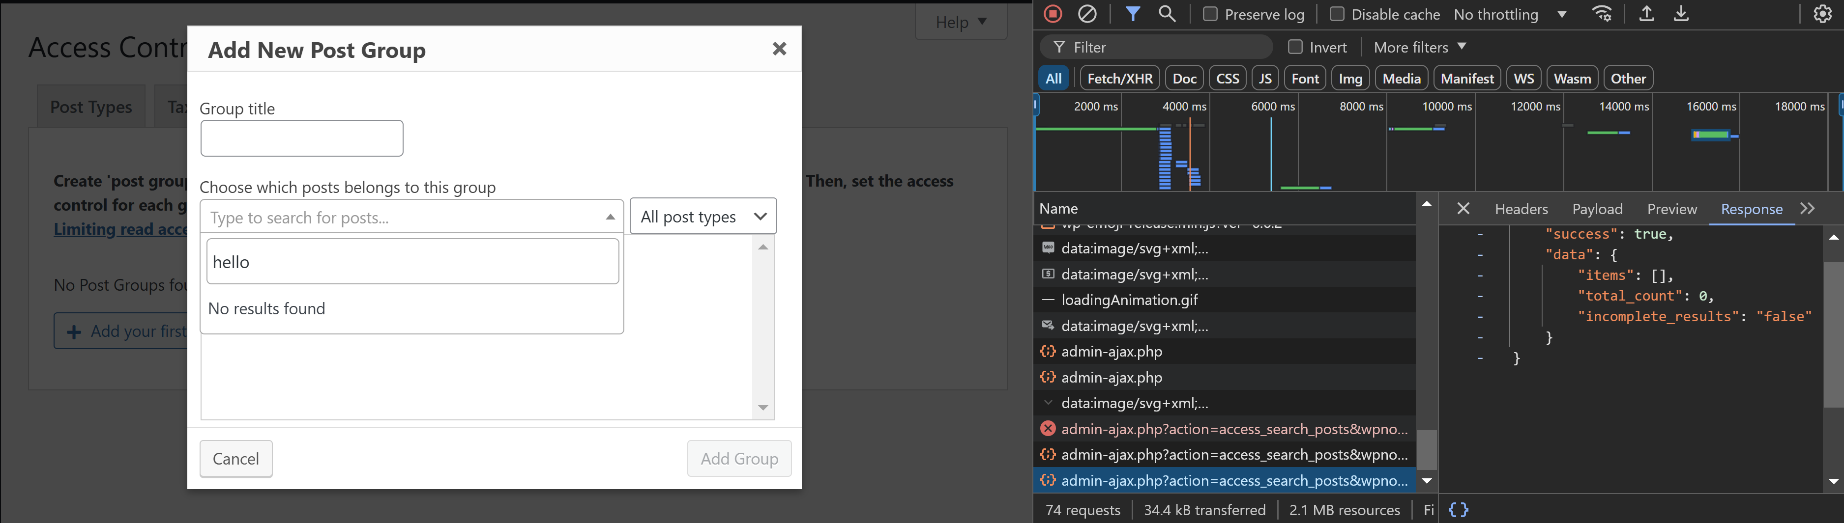This screenshot has width=1844, height=523.
Task: Switch to the Response tab
Action: pyautogui.click(x=1751, y=209)
